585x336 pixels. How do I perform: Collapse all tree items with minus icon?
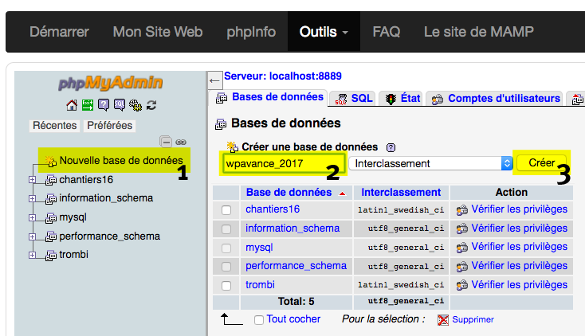coord(166,142)
